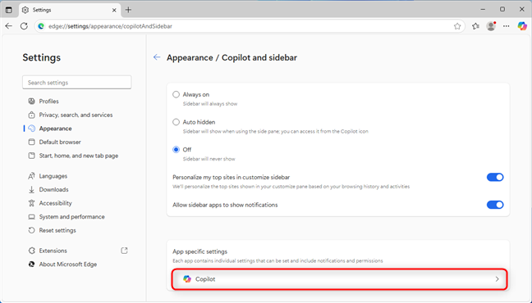The width and height of the screenshot is (532, 303).
Task: Click the Copilot label in app settings
Action: [x=205, y=279]
